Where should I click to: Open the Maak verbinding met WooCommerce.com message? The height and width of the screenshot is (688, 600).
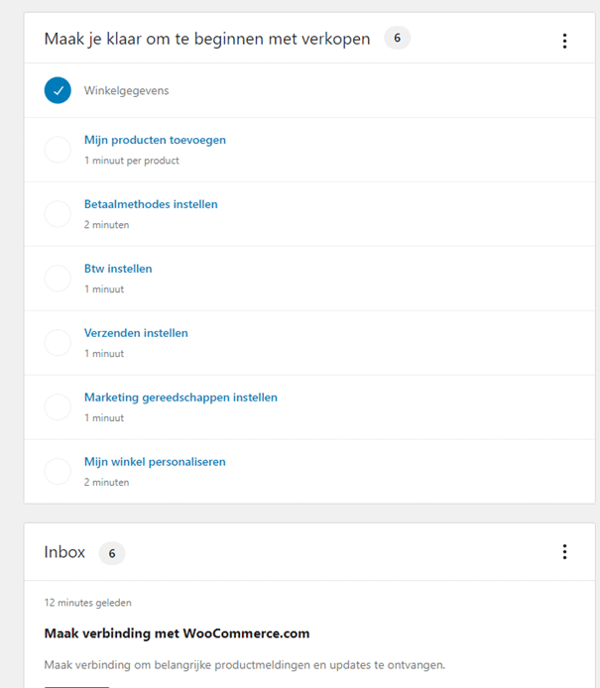(x=177, y=633)
